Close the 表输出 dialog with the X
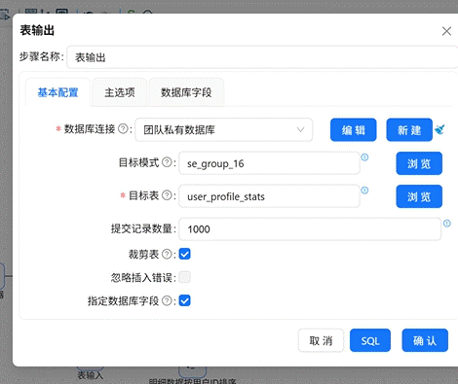 [446, 31]
